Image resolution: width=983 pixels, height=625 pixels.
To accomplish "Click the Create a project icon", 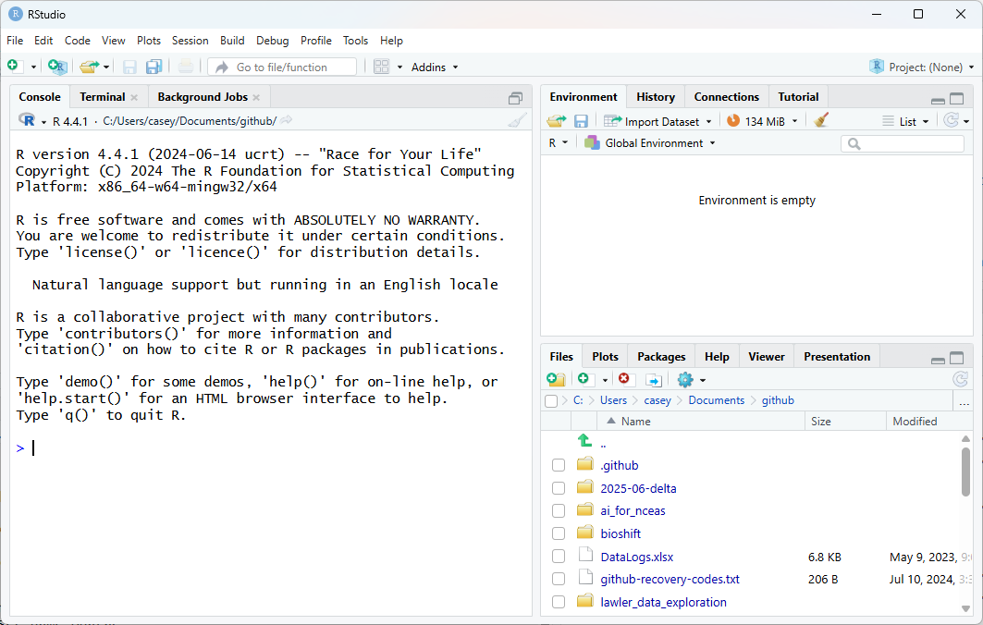I will (57, 67).
